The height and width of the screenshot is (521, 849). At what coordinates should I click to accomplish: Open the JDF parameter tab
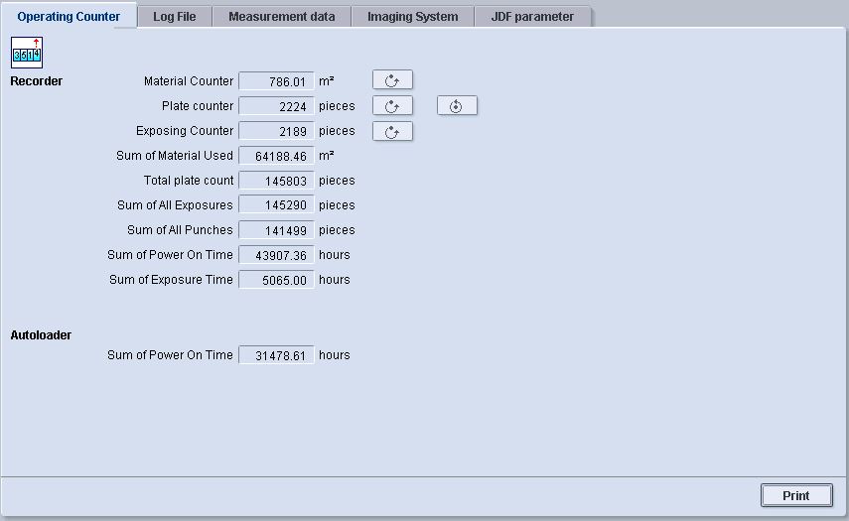(x=532, y=17)
